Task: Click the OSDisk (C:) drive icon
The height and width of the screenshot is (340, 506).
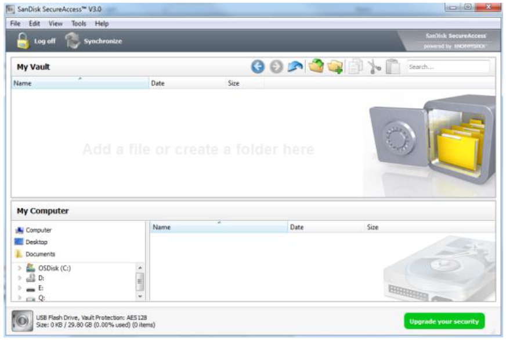Action: click(x=31, y=268)
